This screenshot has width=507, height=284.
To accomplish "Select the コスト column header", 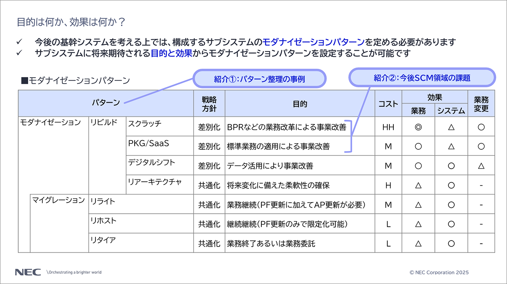I will coord(388,104).
